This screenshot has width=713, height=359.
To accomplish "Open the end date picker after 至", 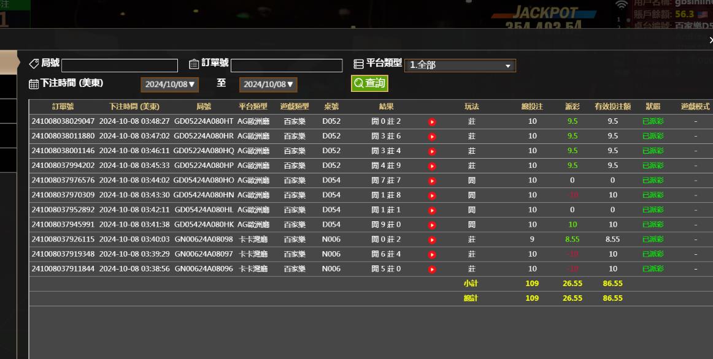I will [268, 85].
